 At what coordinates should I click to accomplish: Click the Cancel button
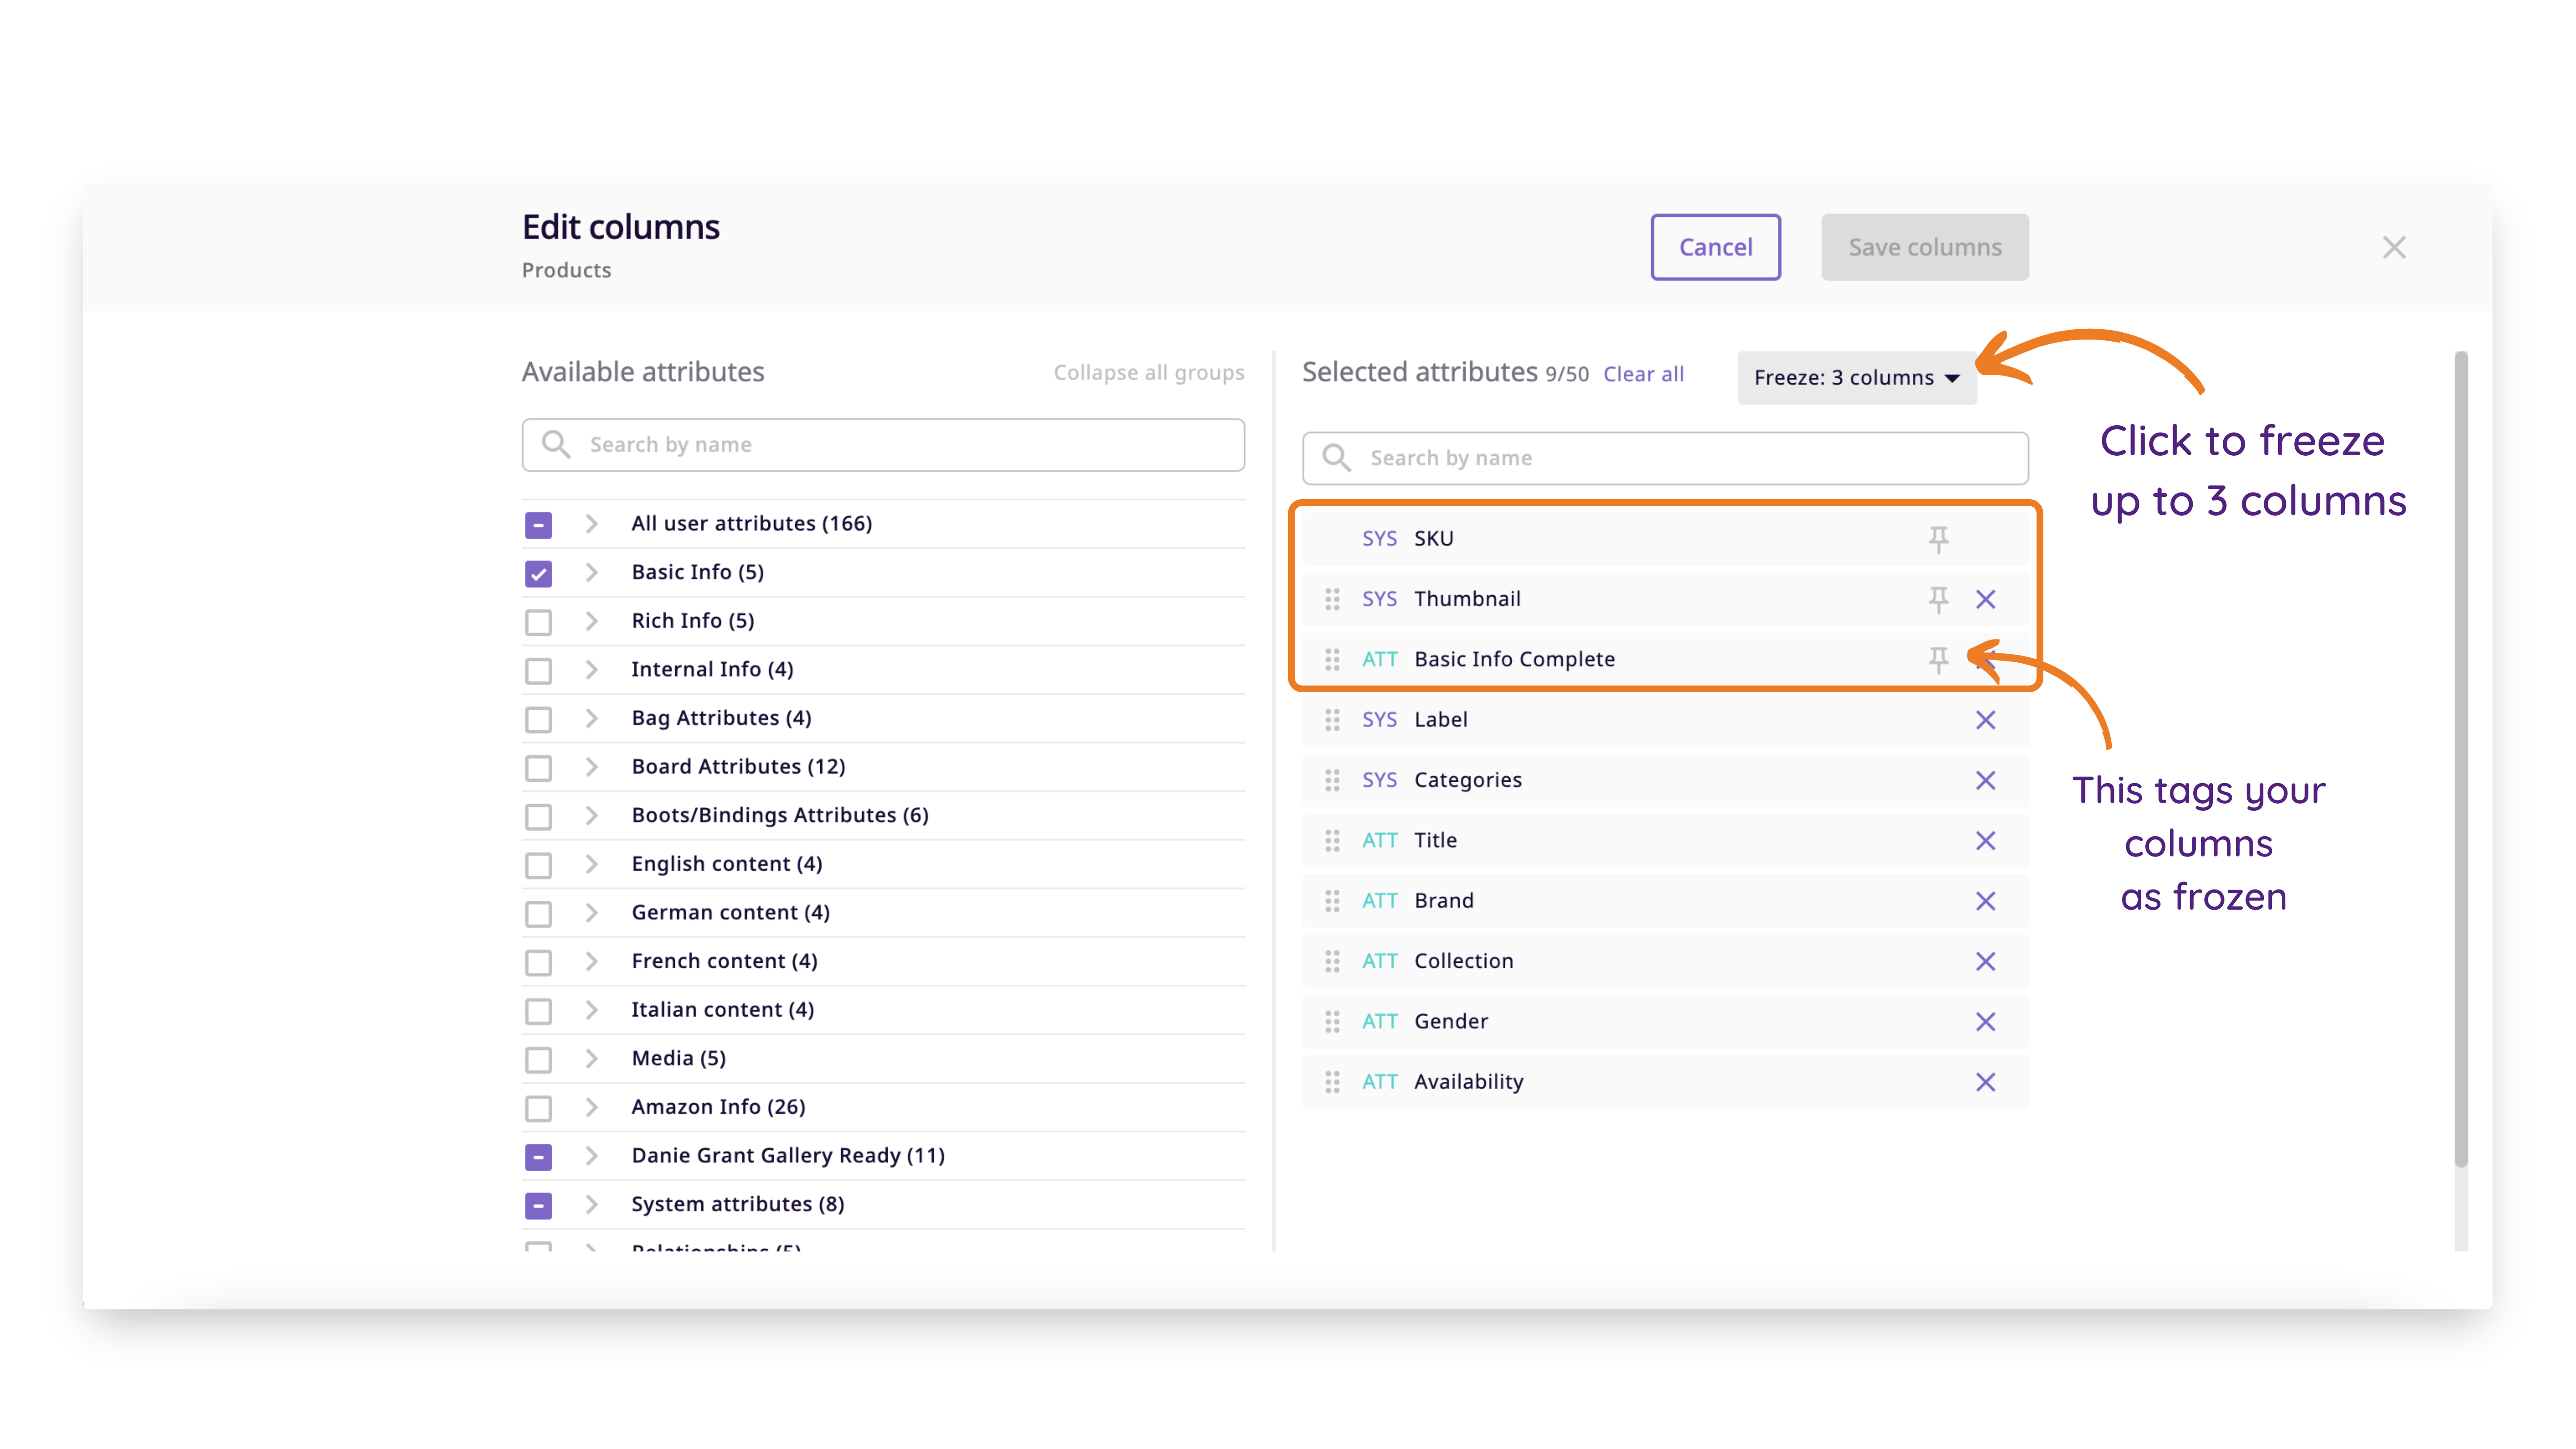(x=1715, y=247)
